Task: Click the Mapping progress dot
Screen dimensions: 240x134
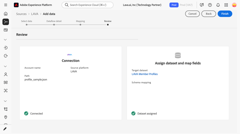Action: point(80,25)
